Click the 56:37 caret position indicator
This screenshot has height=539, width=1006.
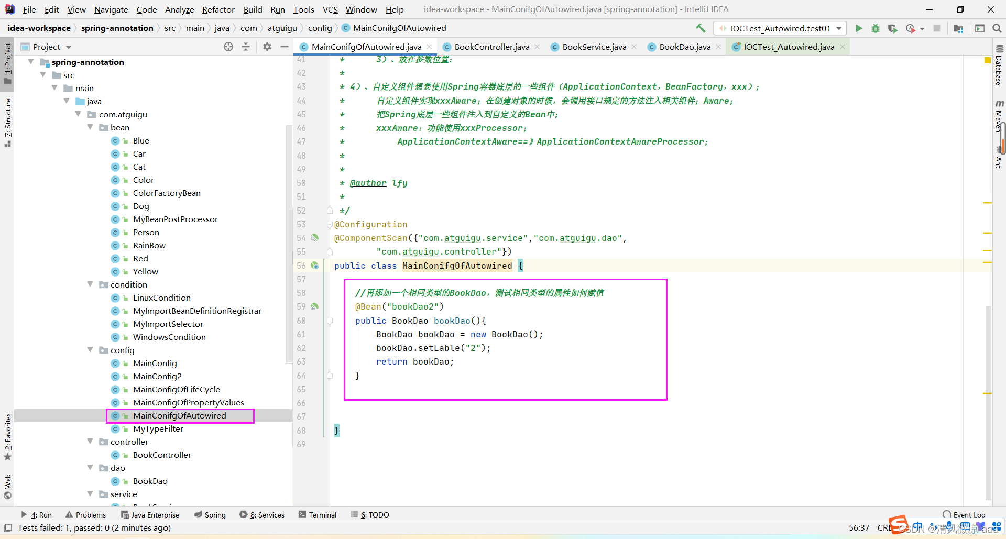859,528
